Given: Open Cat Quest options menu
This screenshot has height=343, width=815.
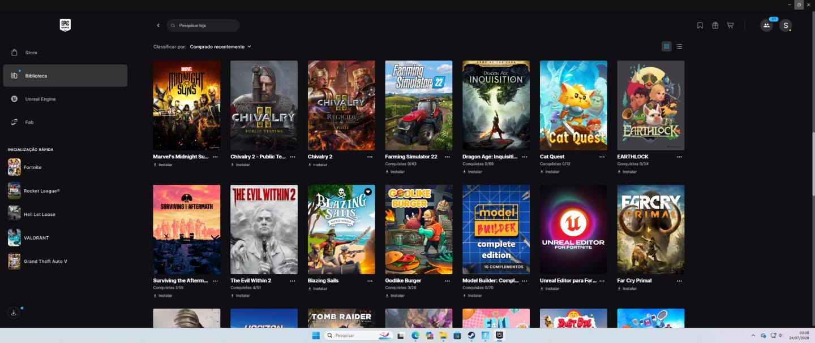Looking at the screenshot, I should [x=602, y=157].
